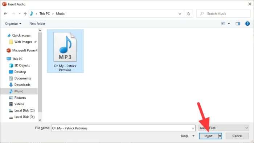Viewport: 254px width, 143px height.
Task: Open Desktop in navigation pane
Action: (x=20, y=72)
